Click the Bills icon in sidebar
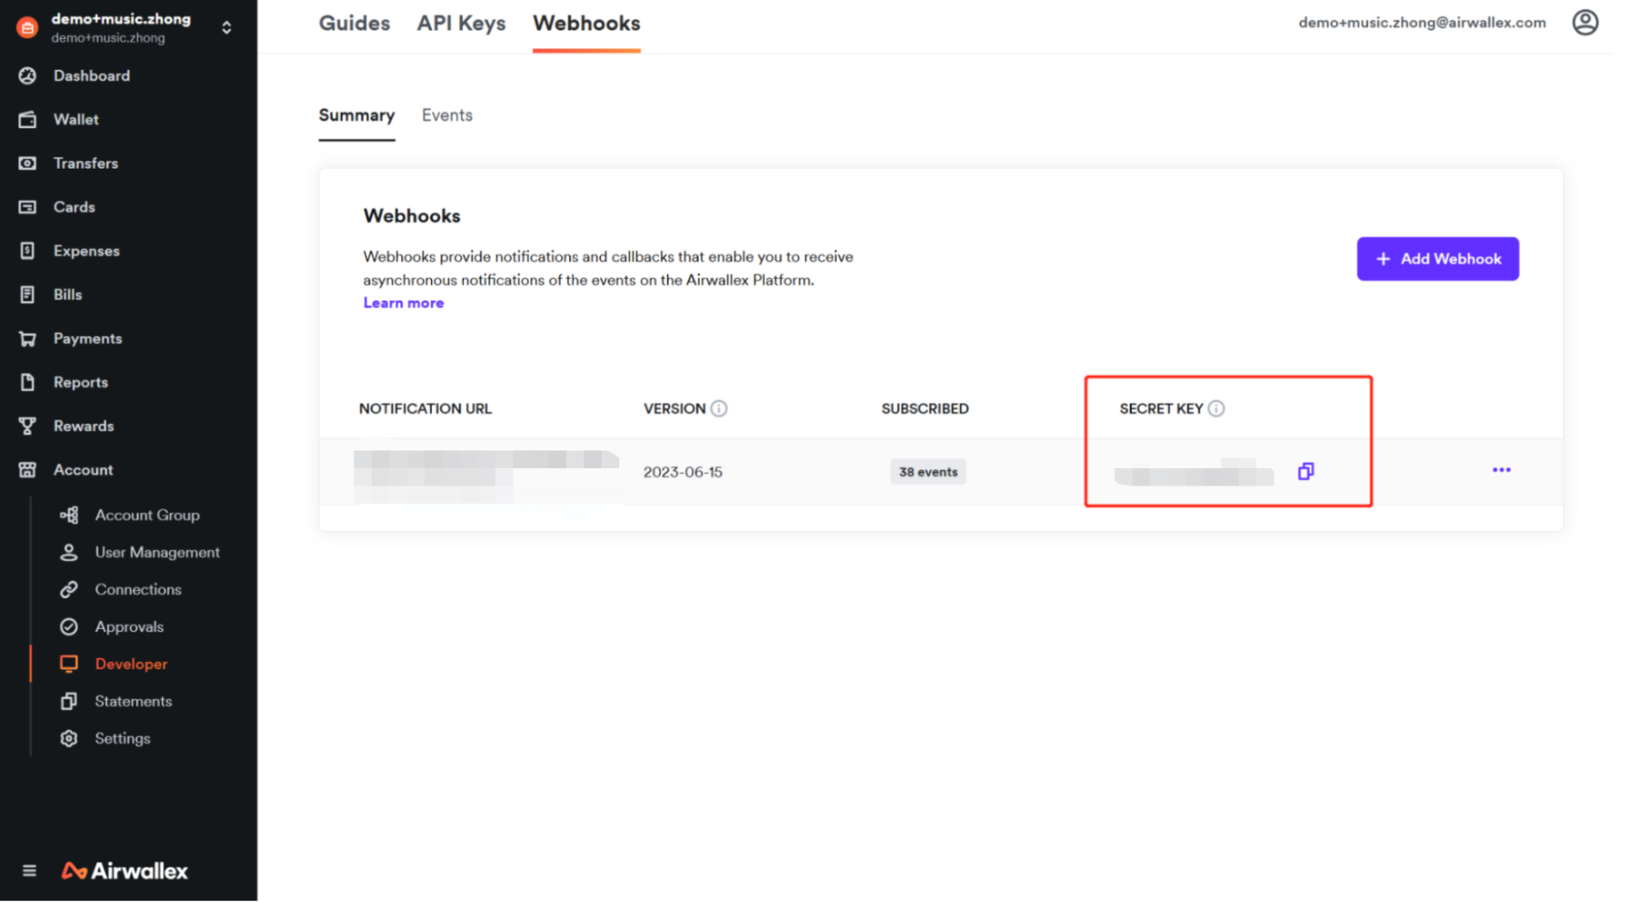Image resolution: width=1630 pixels, height=902 pixels. click(28, 294)
